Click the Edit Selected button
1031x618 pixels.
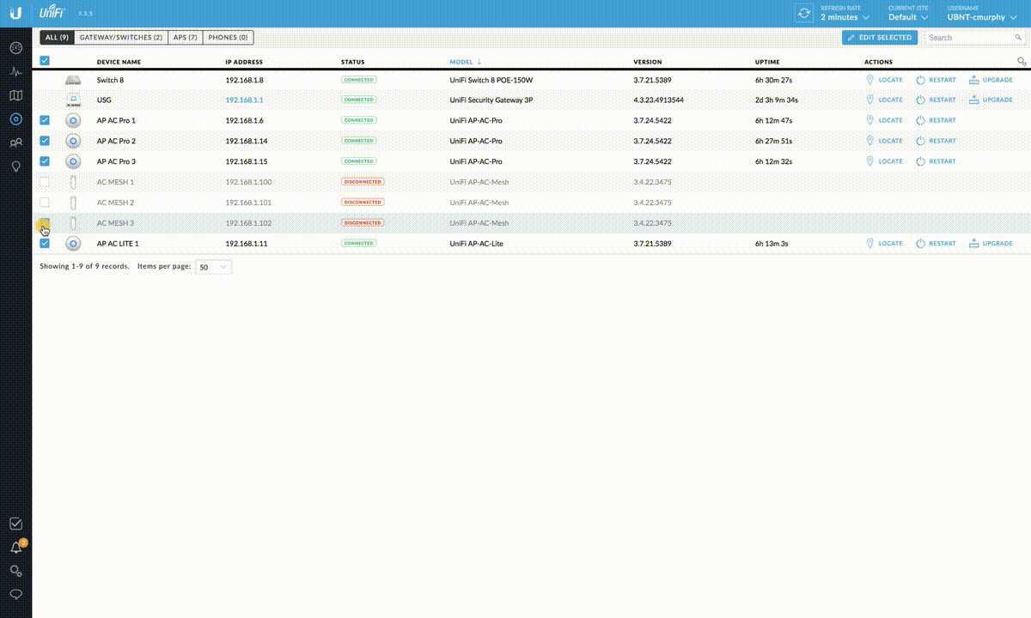[880, 38]
